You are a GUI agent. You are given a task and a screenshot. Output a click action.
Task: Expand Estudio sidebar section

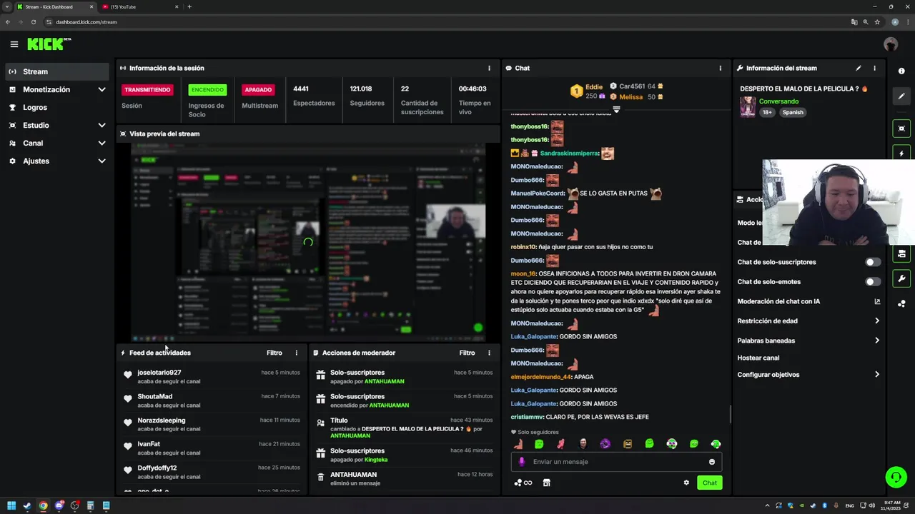(102, 126)
